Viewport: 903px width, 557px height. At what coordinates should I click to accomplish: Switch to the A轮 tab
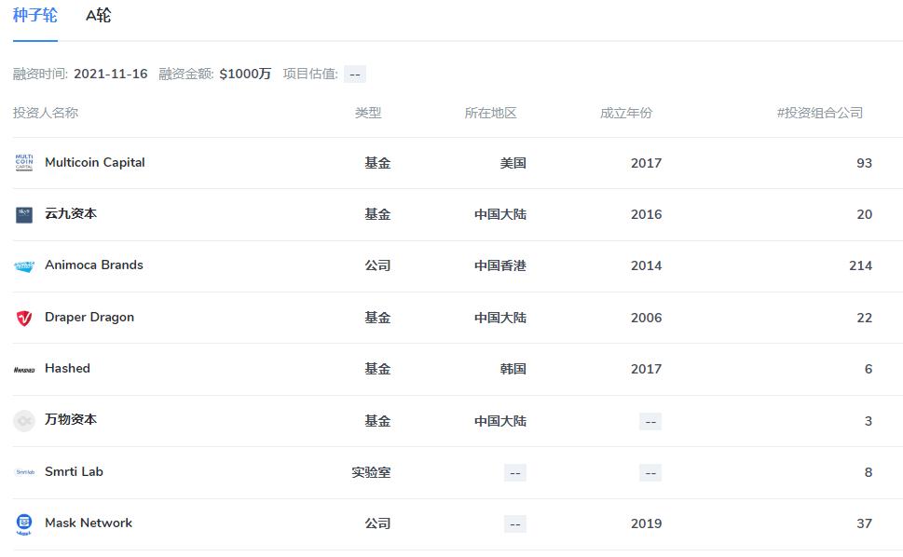[96, 16]
